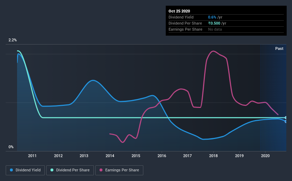This screenshot has height=181, width=292.
Task: Click the teal endpoint marker on the dividend per share line
Action: pyautogui.click(x=286, y=118)
